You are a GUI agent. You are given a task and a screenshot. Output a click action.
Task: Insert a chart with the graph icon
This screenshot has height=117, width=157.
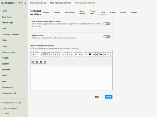(33, 62)
